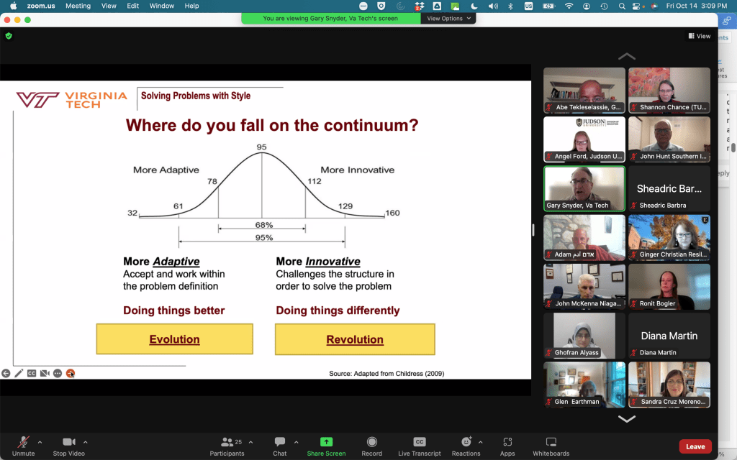Expand the video options arrow beside Stop Video
Image resolution: width=737 pixels, height=460 pixels.
coord(86,442)
